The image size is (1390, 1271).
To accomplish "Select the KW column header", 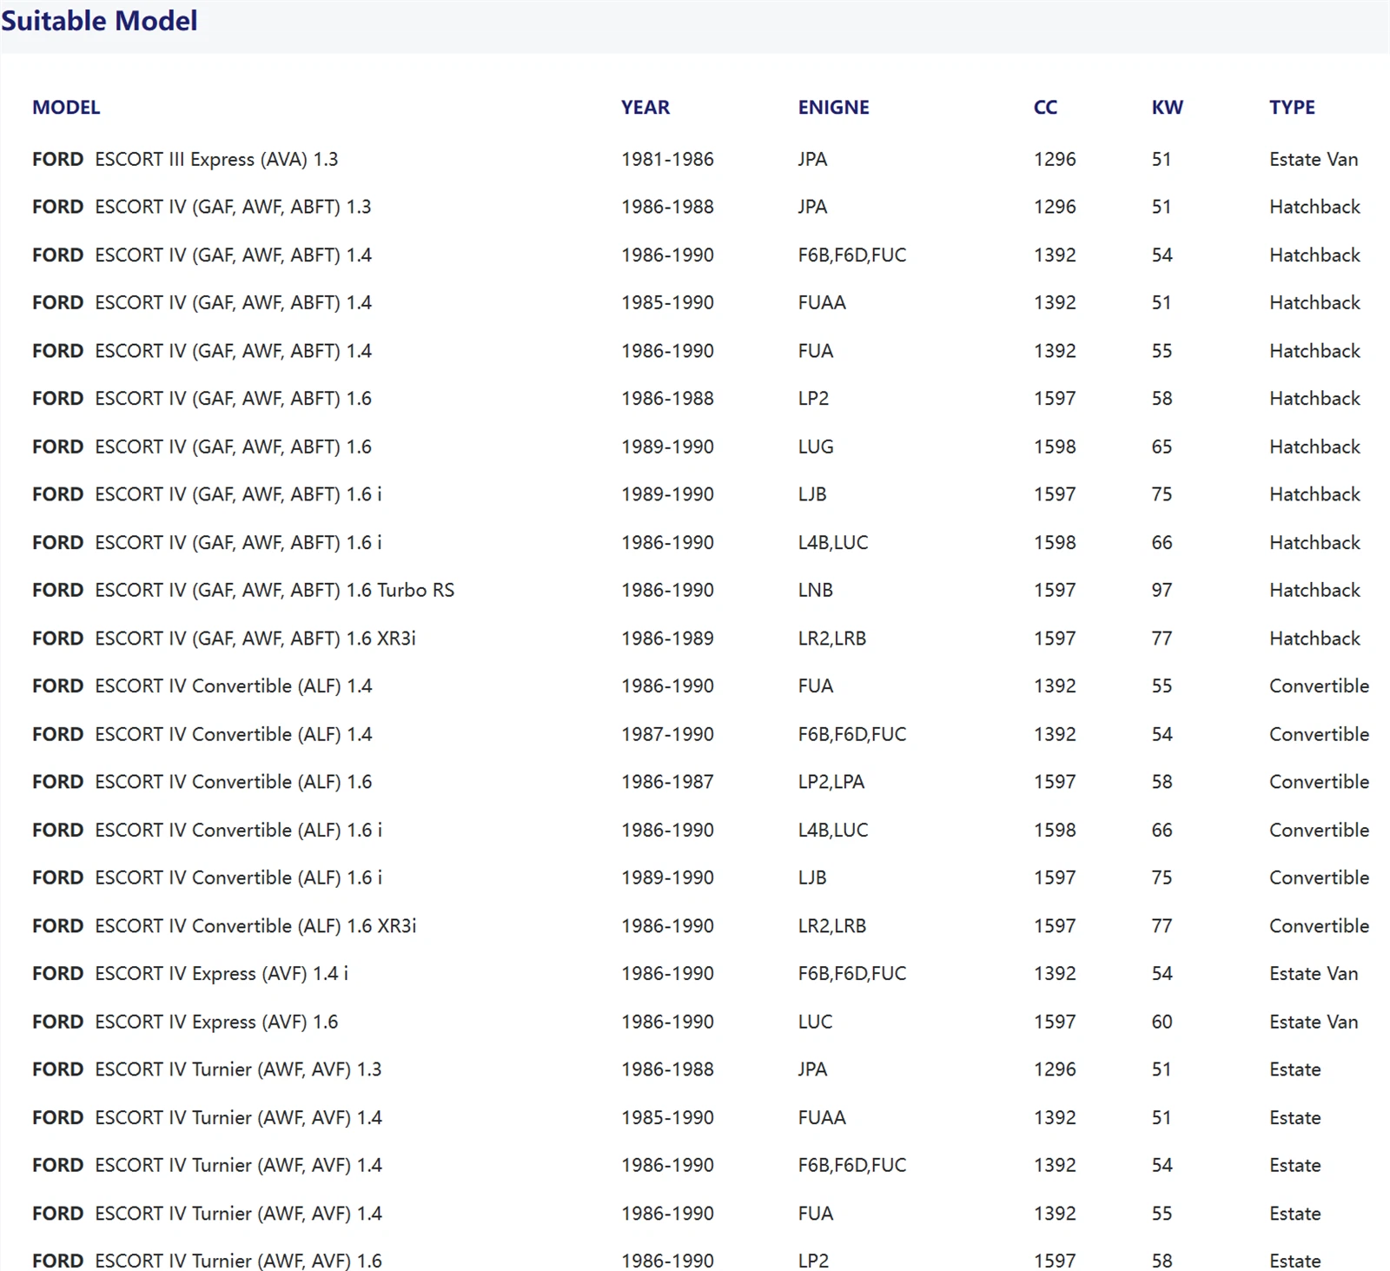I will pyautogui.click(x=1167, y=107).
